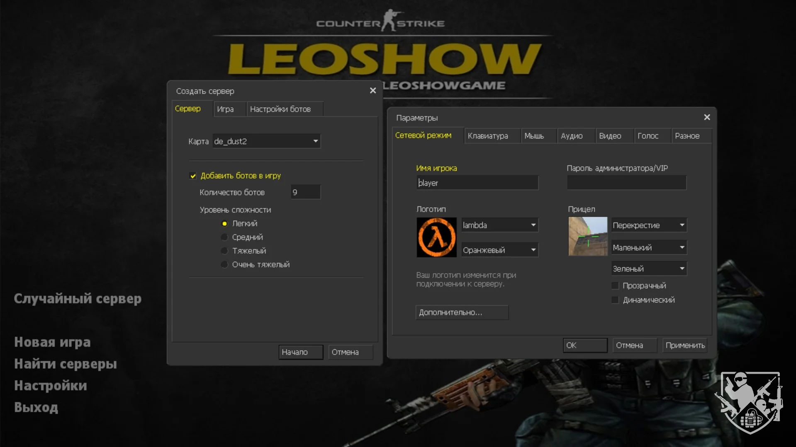Click the Дополнительно... button
Image resolution: width=796 pixels, height=447 pixels.
462,313
